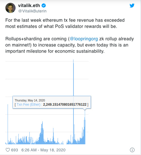Follow the @loopringorg mention link
Viewport: 141px width, 155px height.
point(84,39)
